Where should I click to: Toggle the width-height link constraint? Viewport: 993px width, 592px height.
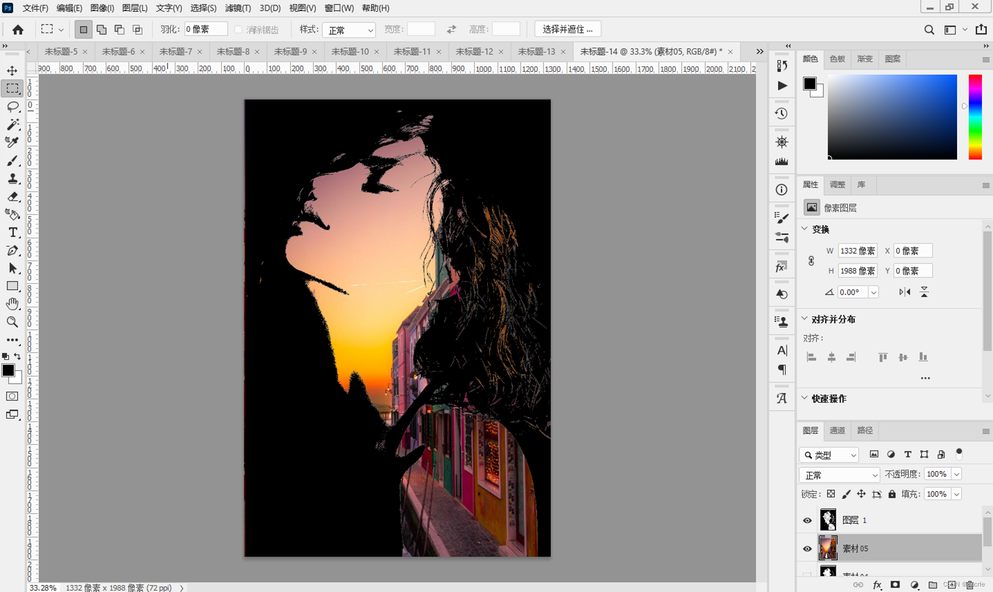point(811,261)
